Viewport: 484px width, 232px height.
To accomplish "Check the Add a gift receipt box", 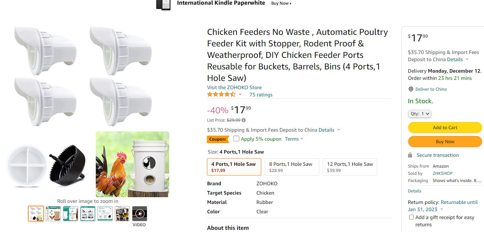I will (411, 217).
